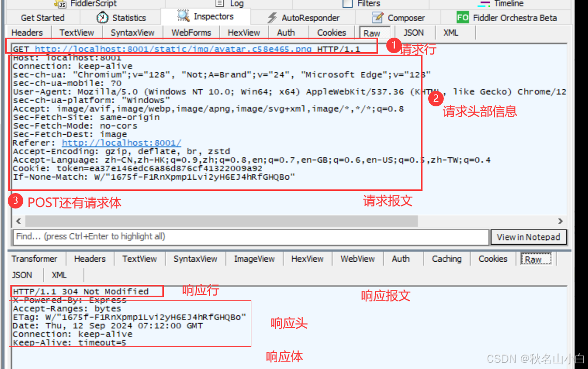The width and height of the screenshot is (588, 369).
Task: Switch to the WebView response tab
Action: pos(357,259)
